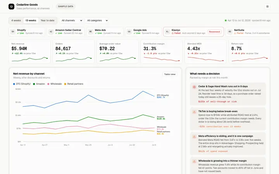This screenshot has height=174, width=279.
Task: Click the NetSuite NS badge
Action: coord(230,32)
